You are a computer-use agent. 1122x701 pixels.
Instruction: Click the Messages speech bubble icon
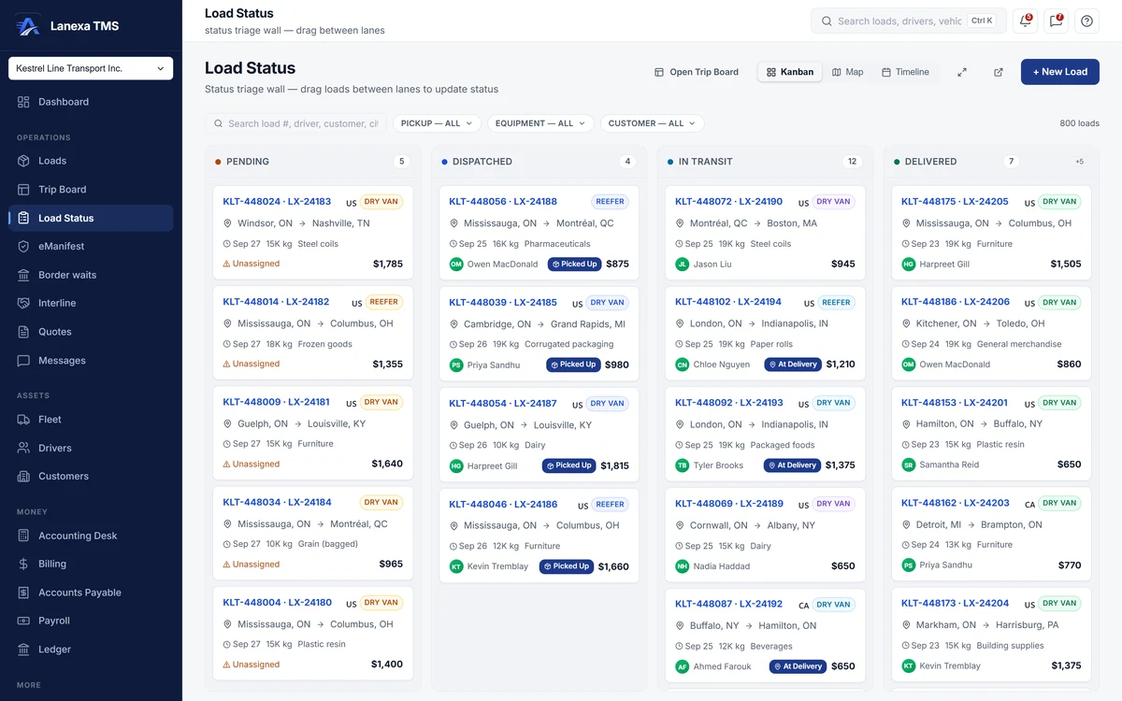tap(23, 361)
